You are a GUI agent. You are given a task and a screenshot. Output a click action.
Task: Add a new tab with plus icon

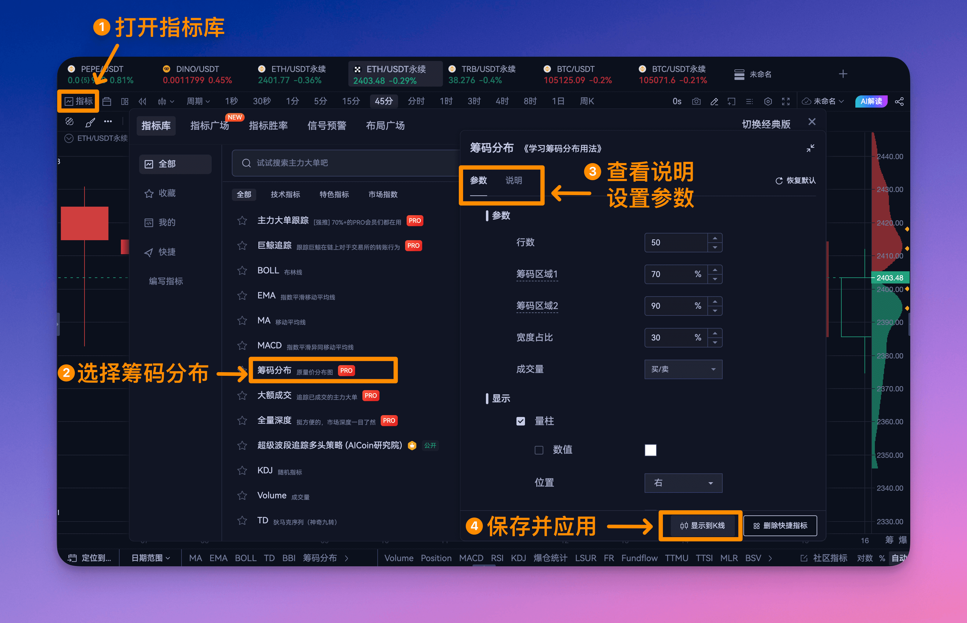click(843, 74)
